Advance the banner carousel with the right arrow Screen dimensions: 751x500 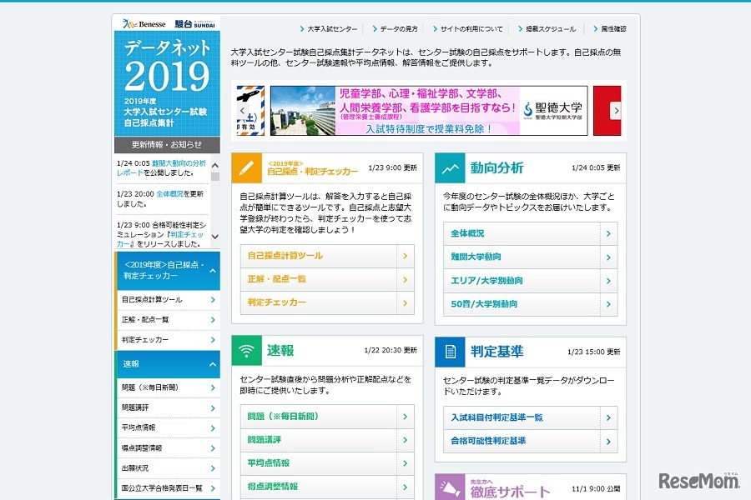(x=616, y=109)
